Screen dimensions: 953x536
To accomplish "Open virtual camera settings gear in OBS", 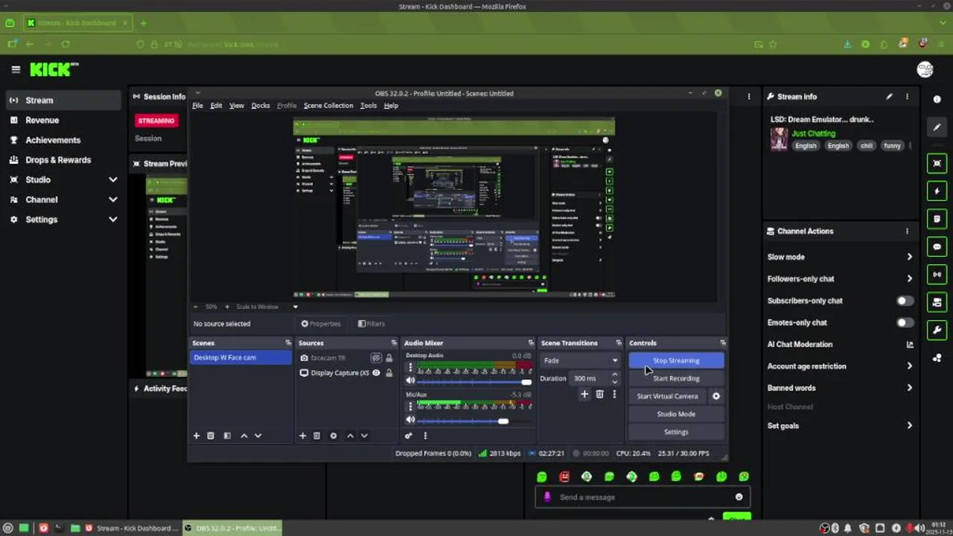I will [716, 396].
